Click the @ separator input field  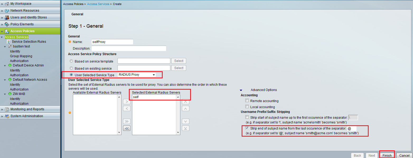[x=352, y=128]
